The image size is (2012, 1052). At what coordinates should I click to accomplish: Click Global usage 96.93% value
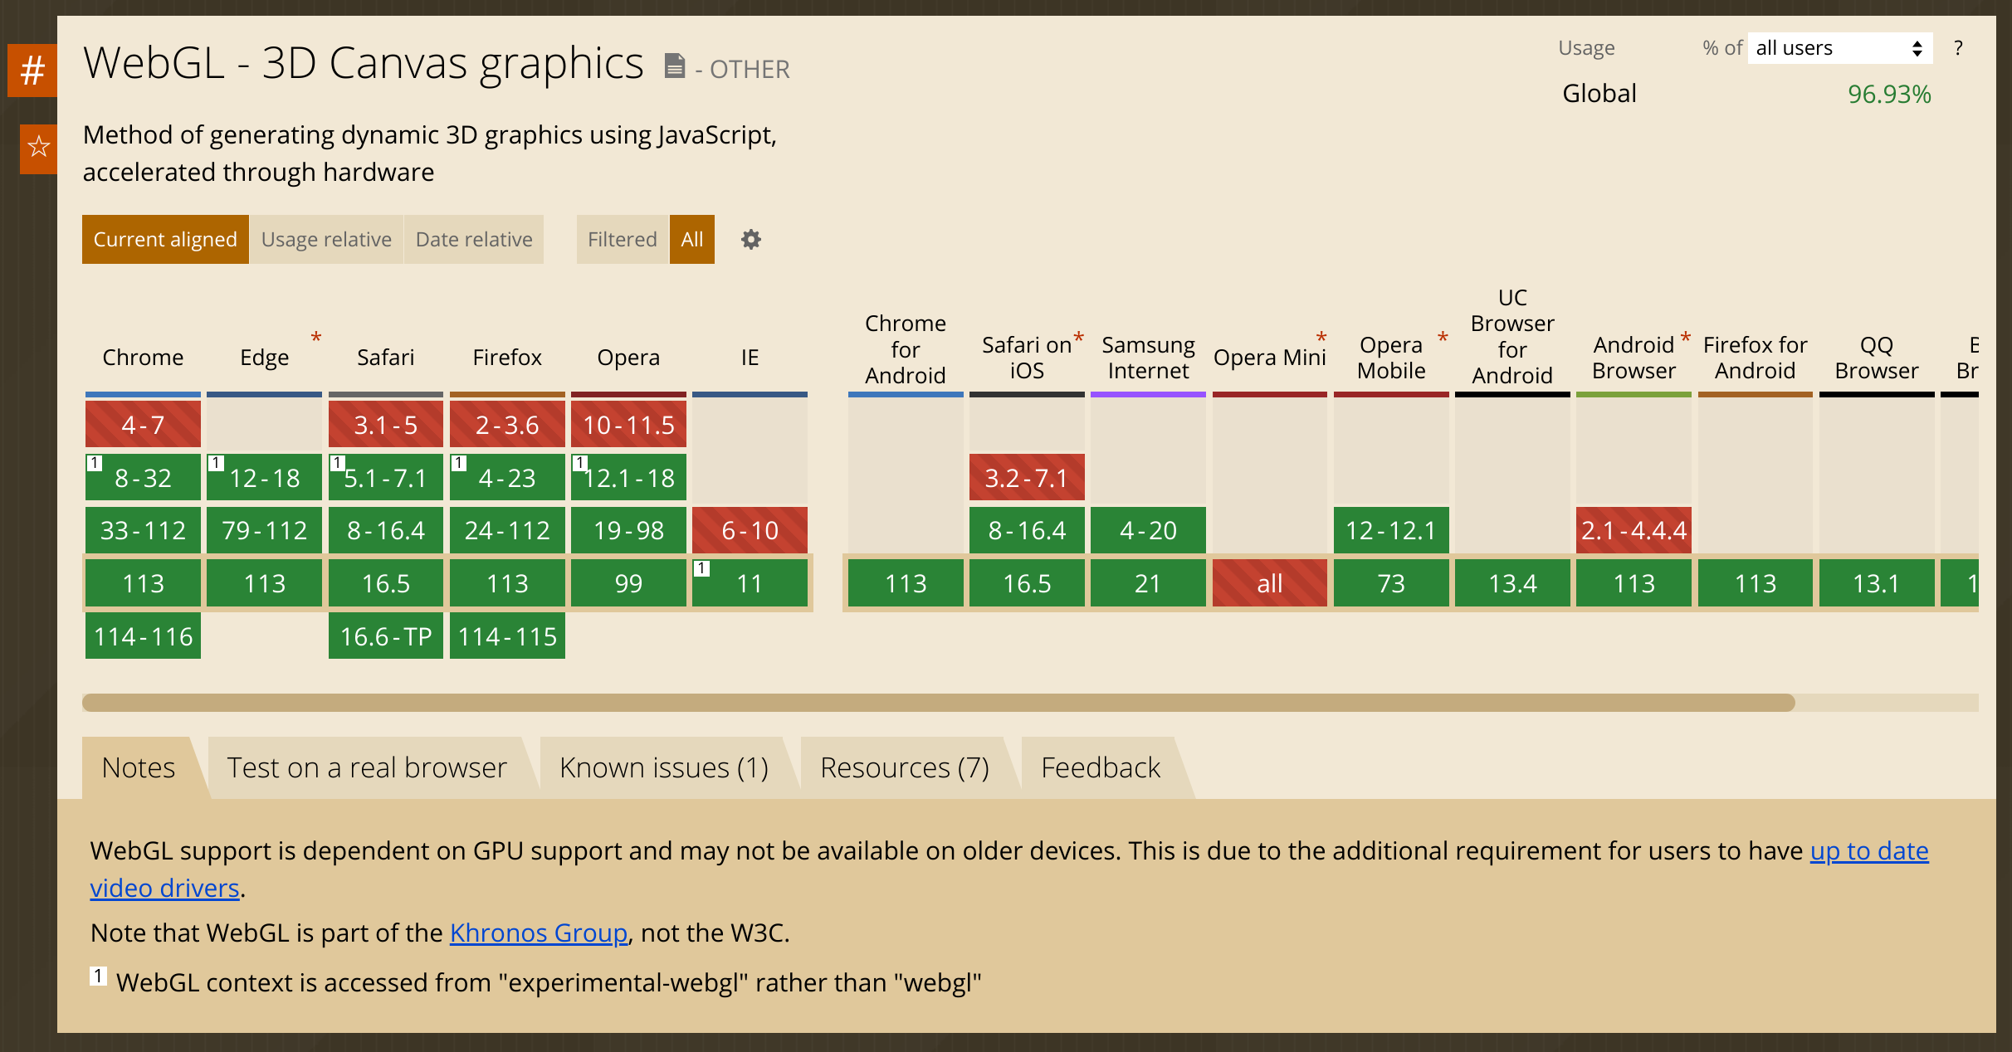tap(1889, 94)
